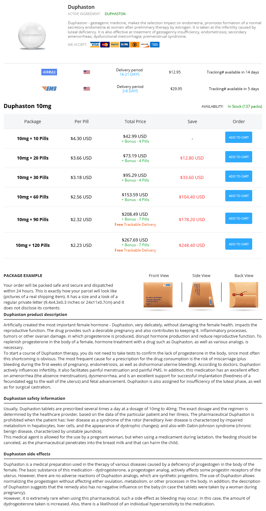Screen dimensions: 266x511
Task: Click the Duphaston pill product image
Action: click(x=32, y=35)
